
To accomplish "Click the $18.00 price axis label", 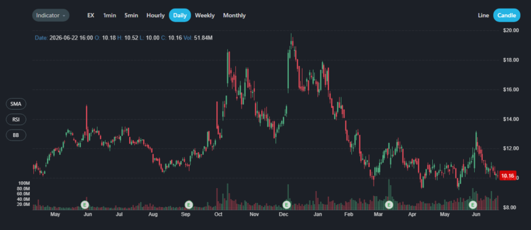I will tap(511, 60).
